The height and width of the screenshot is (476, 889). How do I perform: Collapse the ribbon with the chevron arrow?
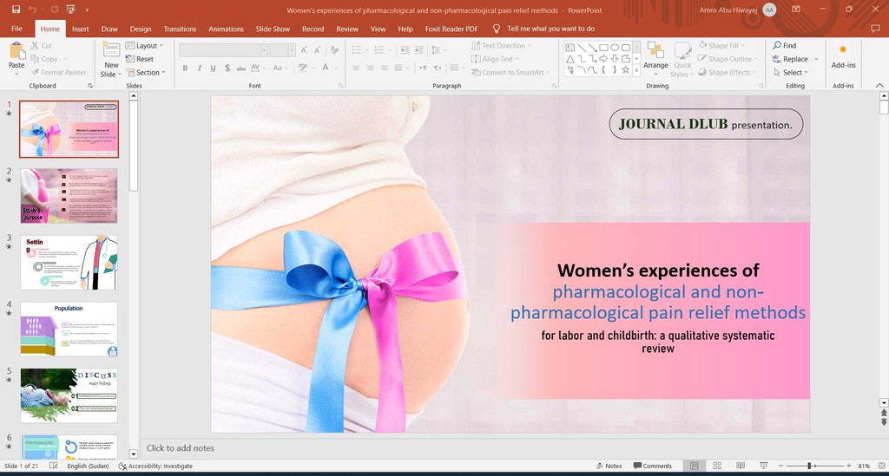(879, 86)
